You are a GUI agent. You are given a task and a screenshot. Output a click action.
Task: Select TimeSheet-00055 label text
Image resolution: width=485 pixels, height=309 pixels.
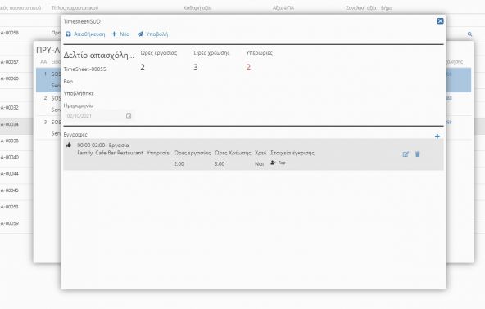(x=84, y=69)
